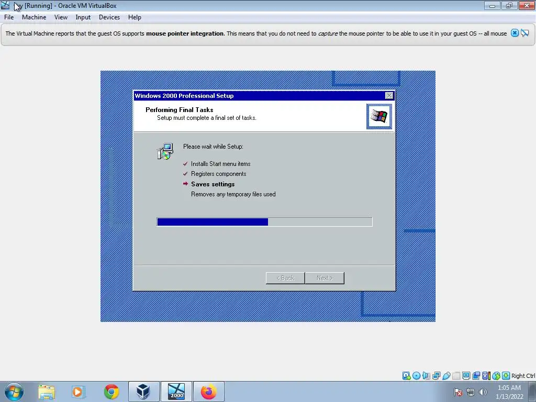The width and height of the screenshot is (536, 402).
Task: Open the Input menu
Action: point(83,17)
